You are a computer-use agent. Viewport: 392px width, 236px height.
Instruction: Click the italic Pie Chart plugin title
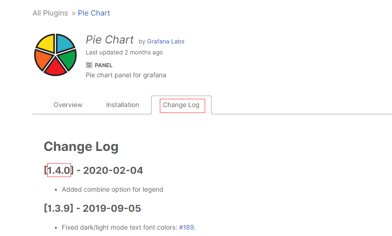tap(110, 39)
